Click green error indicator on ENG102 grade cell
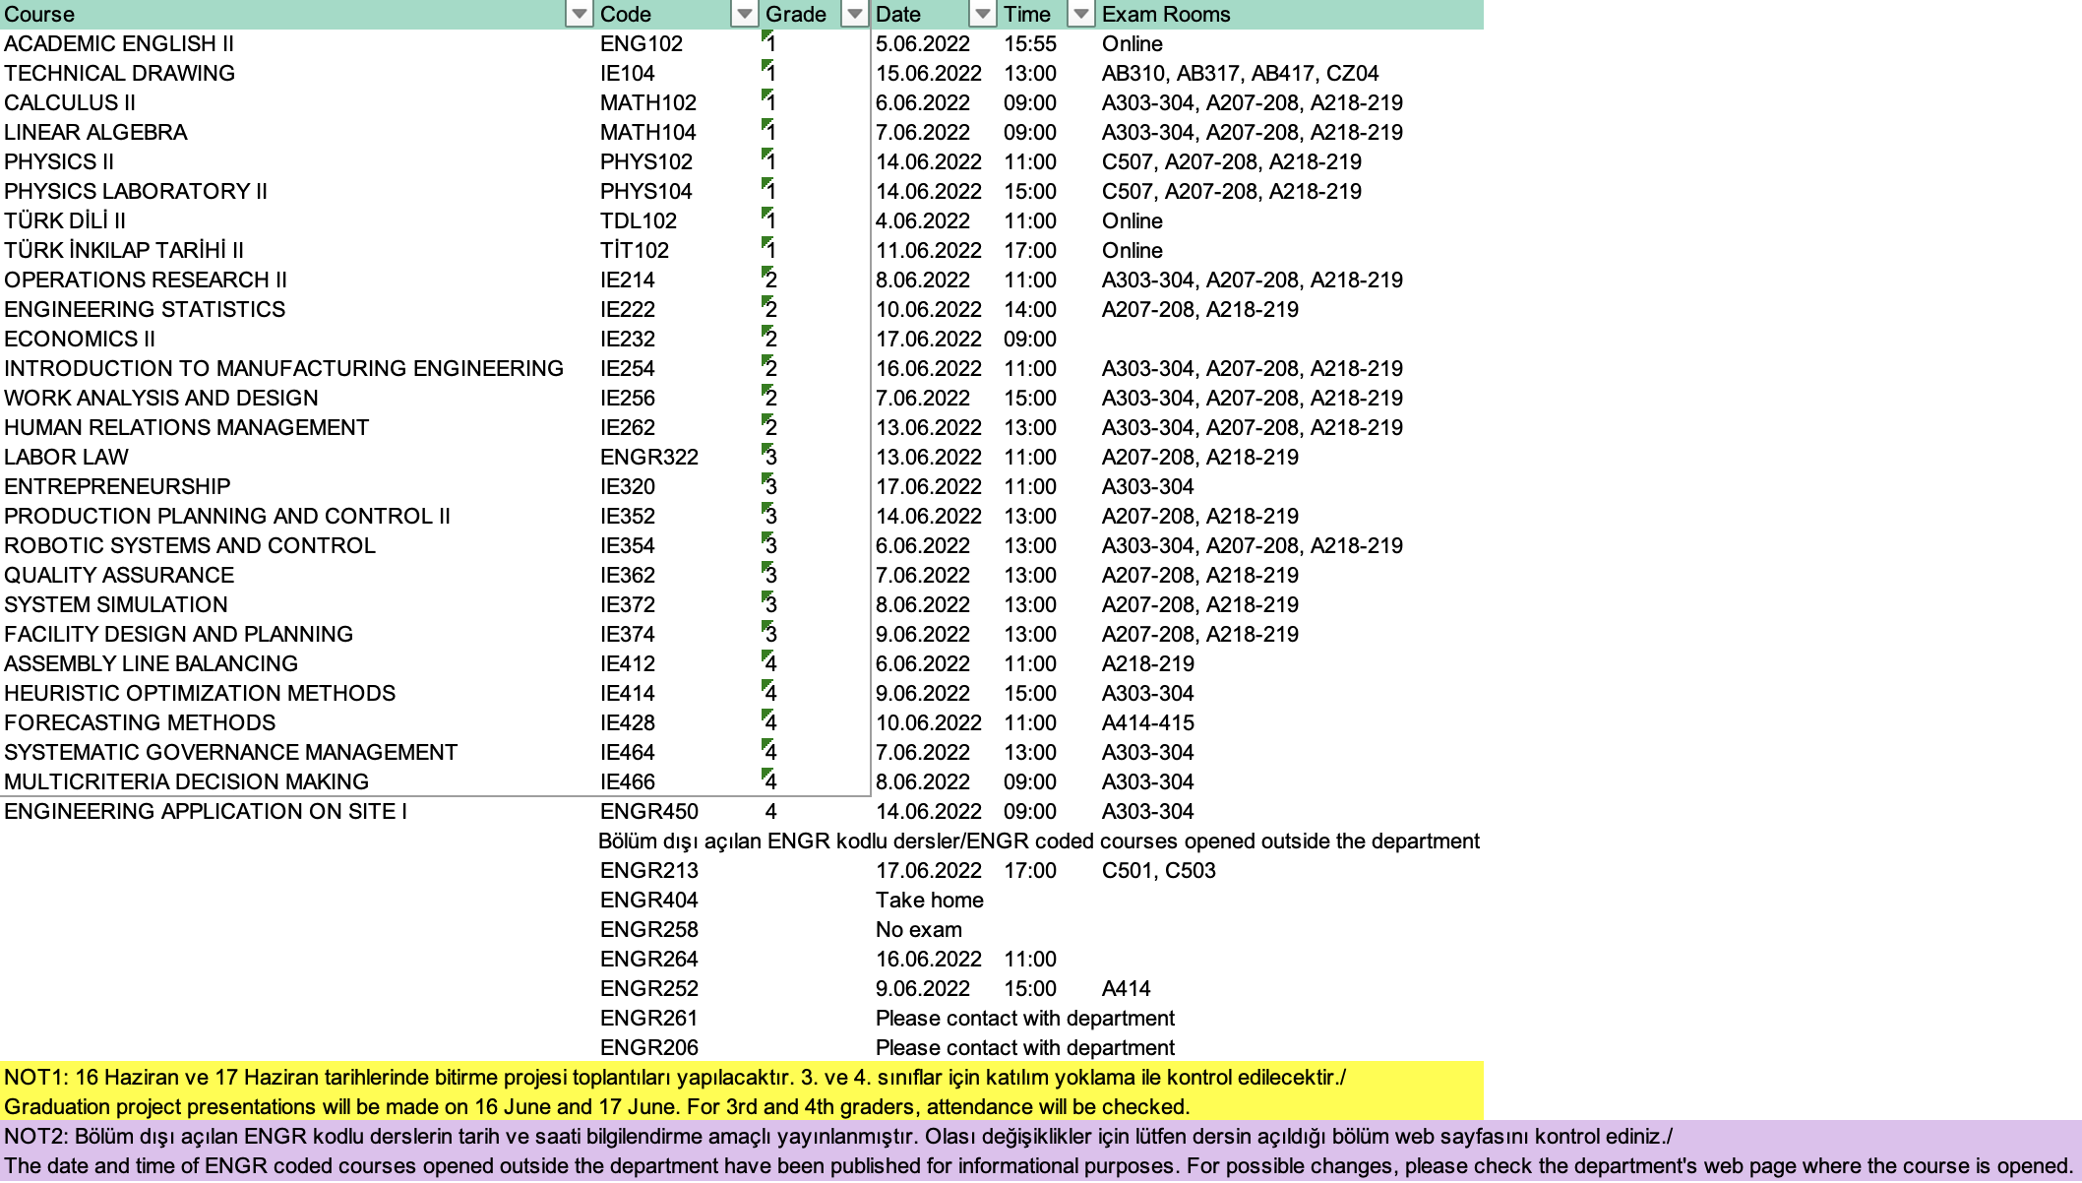This screenshot has width=2082, height=1183. tap(765, 35)
